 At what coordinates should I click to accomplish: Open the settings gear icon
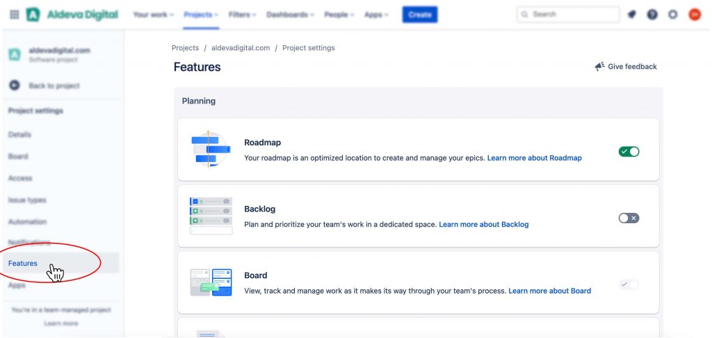pos(673,15)
